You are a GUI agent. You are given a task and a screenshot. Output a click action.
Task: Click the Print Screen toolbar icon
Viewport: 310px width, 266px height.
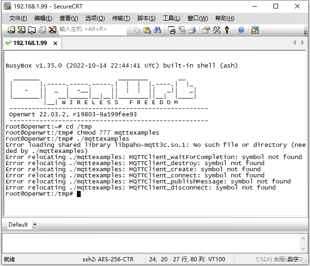[x=172, y=30]
